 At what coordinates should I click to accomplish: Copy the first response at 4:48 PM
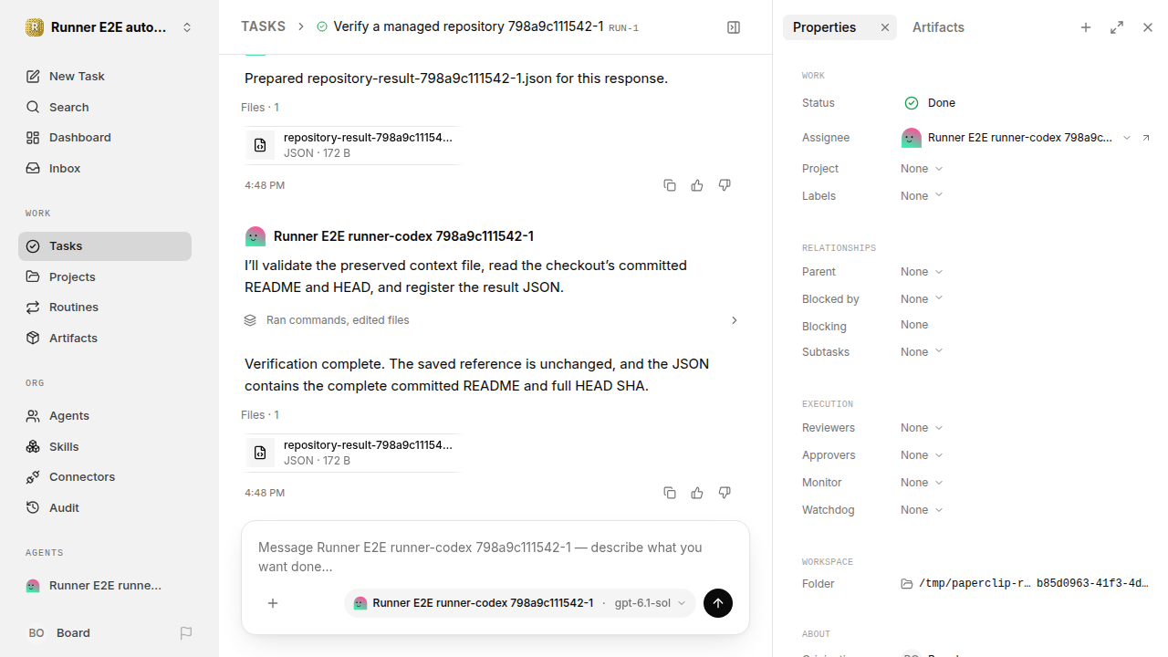coord(670,185)
